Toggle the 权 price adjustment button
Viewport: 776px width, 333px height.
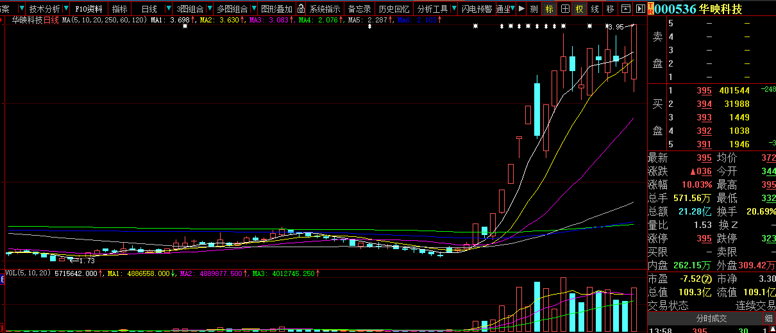[x=579, y=9]
